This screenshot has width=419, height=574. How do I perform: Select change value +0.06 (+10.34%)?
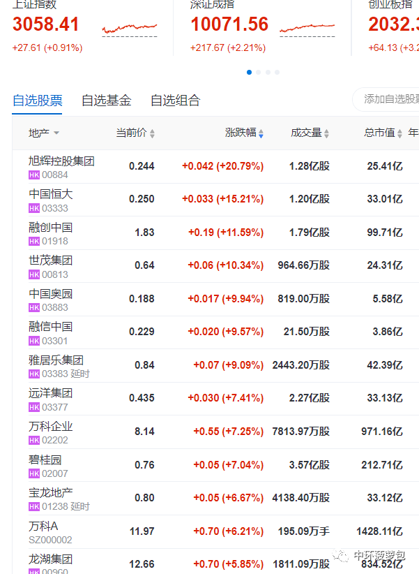click(226, 265)
